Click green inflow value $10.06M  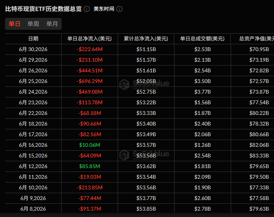click(x=90, y=145)
